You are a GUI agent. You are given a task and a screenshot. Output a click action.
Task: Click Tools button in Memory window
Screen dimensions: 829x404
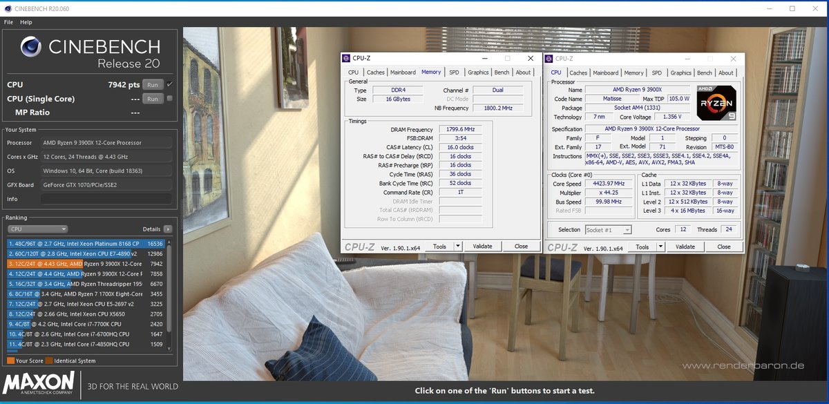click(x=439, y=247)
